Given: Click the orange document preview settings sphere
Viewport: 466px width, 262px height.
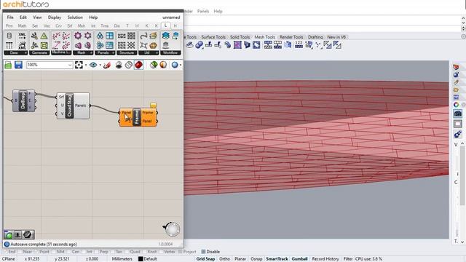Looking at the screenshot, I should [163, 65].
